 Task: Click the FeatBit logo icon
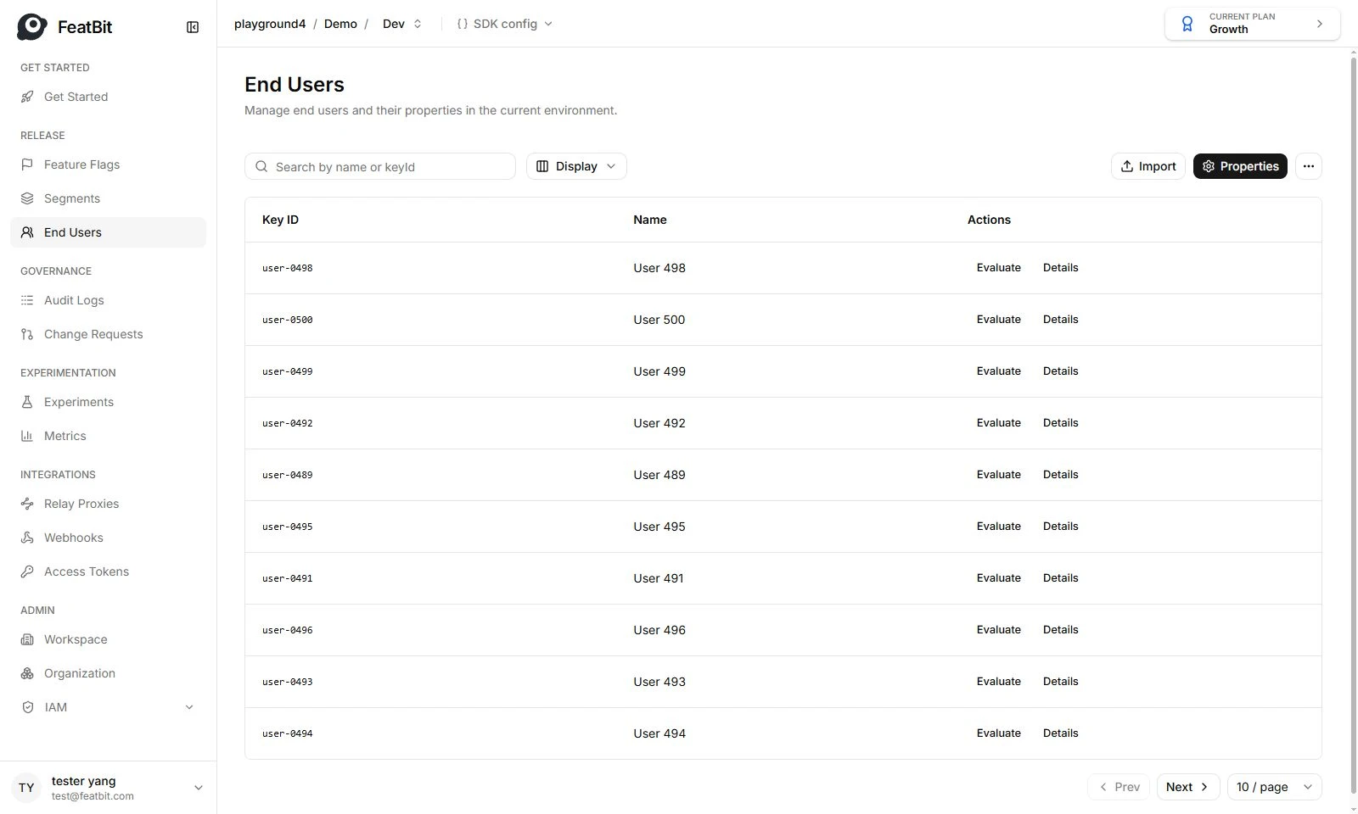(32, 27)
